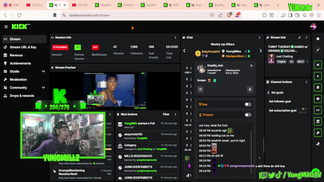324x182 pixels.
Task: Click the browser share icon
Action: click(220, 15)
